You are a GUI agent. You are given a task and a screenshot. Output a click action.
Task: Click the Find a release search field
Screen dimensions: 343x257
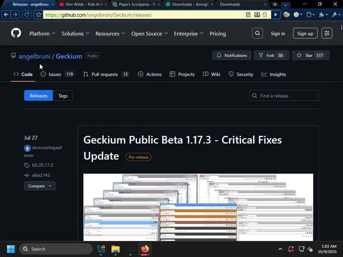point(284,95)
